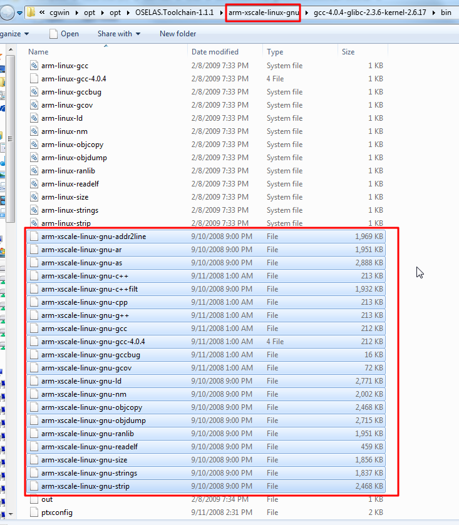Click the arm-linux-gcov file icon

click(34, 105)
